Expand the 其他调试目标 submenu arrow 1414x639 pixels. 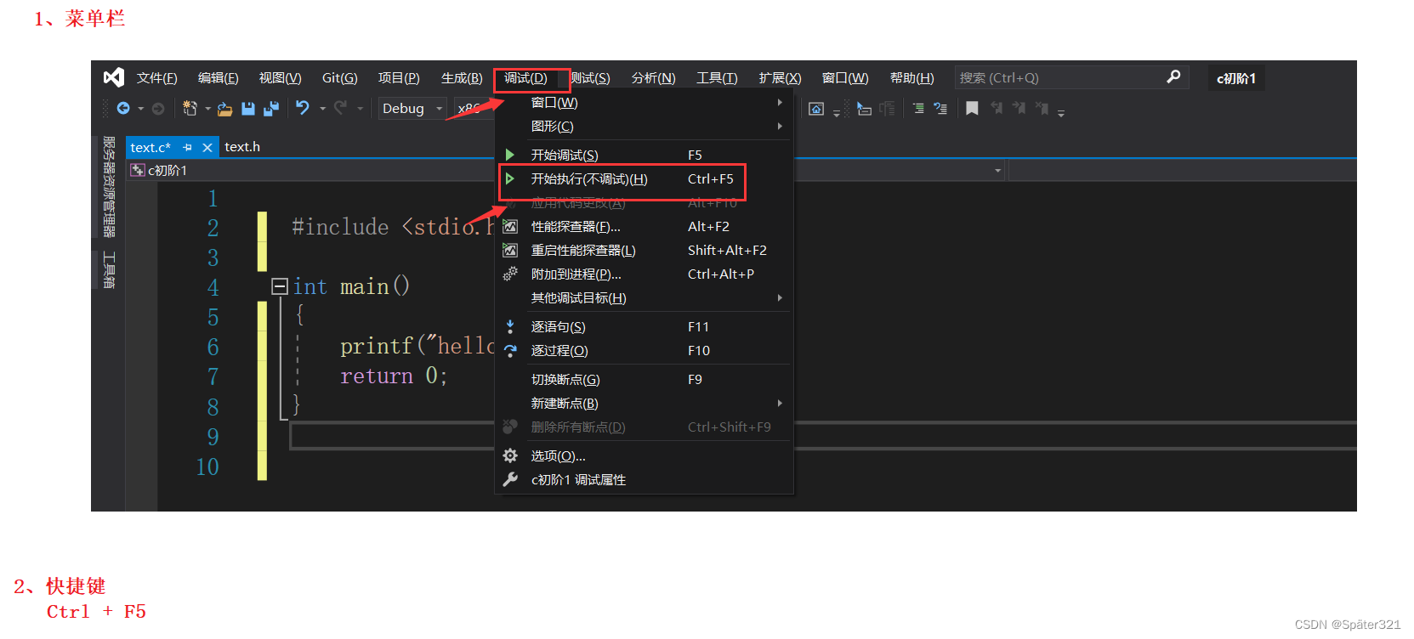click(x=780, y=297)
